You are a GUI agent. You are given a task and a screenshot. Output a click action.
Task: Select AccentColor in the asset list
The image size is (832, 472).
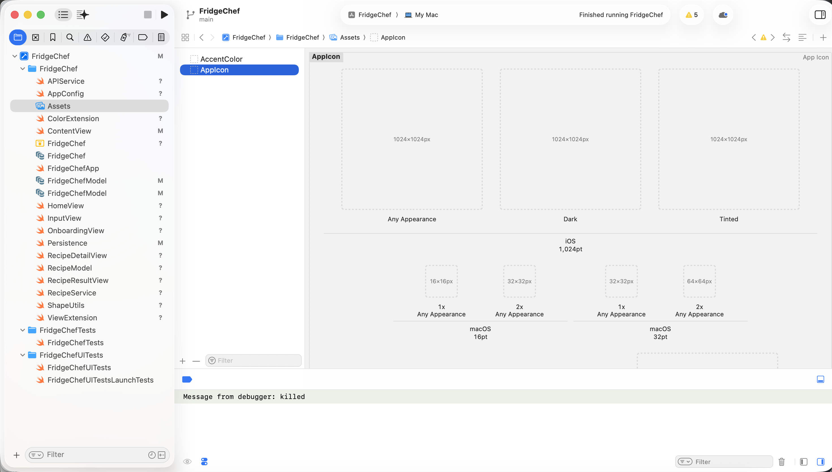(221, 59)
